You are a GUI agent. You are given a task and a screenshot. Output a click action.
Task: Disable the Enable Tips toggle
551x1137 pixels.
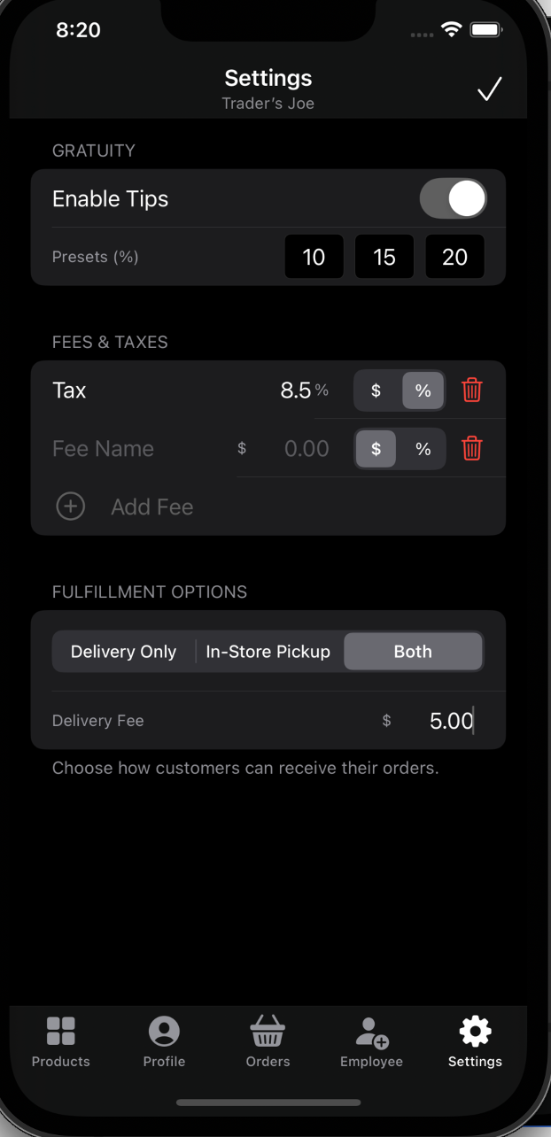(453, 198)
